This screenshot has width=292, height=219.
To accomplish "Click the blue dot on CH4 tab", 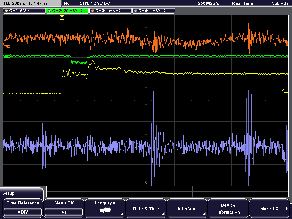I will point(135,11).
